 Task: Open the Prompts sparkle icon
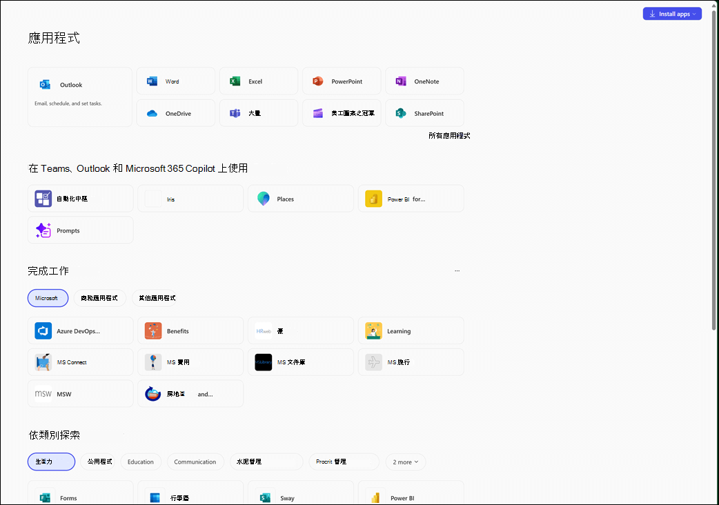43,230
